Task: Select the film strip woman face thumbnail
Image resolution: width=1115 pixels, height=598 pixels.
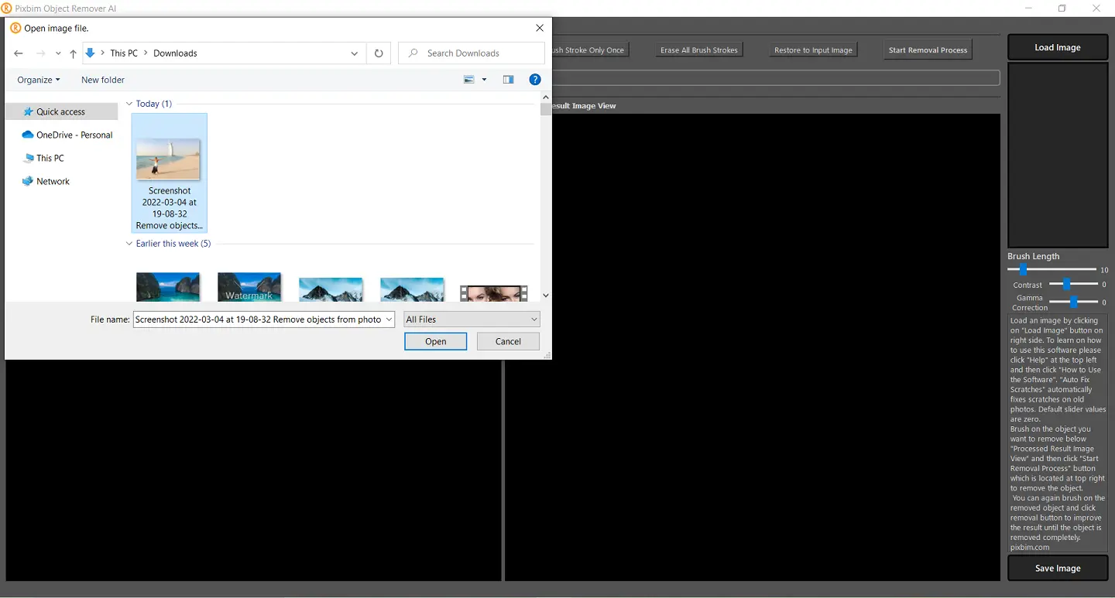Action: point(493,292)
